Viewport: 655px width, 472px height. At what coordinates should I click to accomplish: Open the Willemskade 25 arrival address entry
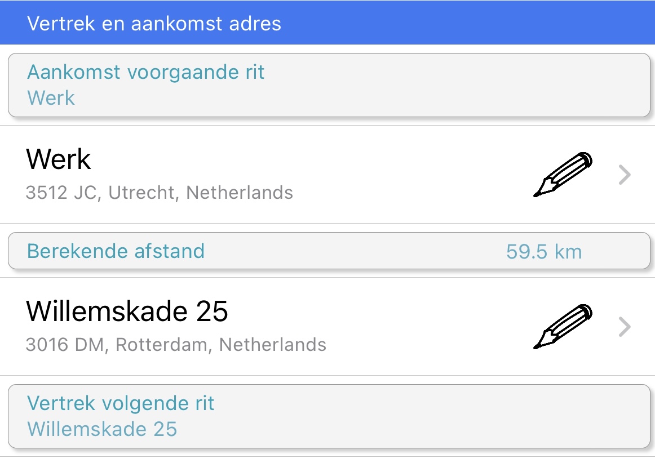(327, 326)
